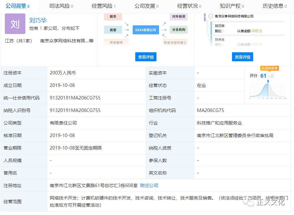Open the 公司背景 tab
The height and width of the screenshot is (215, 294).
point(17,6)
